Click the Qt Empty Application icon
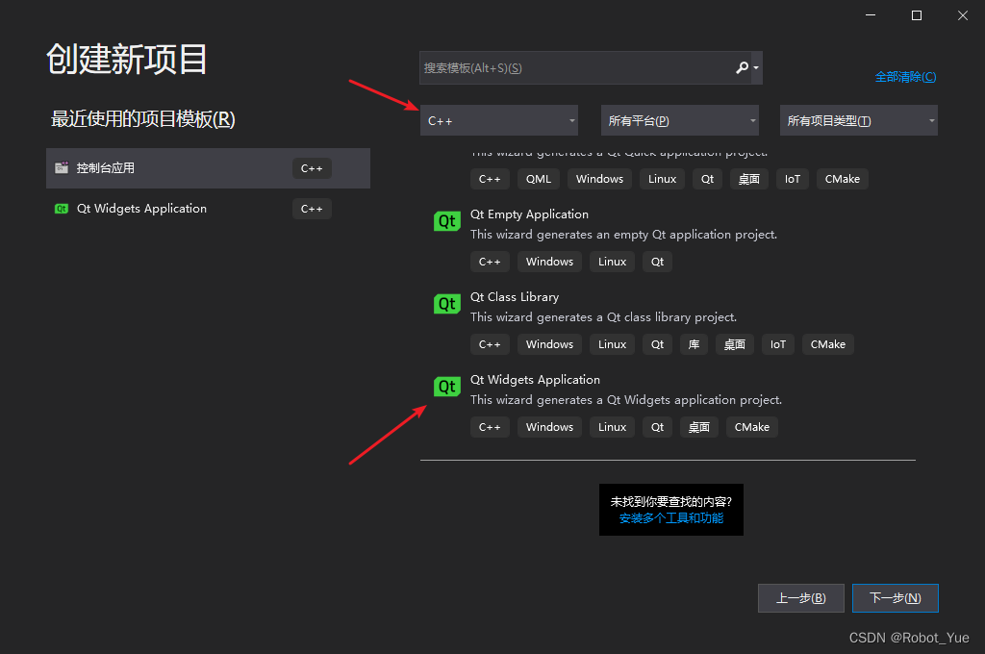Screen dimensions: 985x654 tap(446, 221)
